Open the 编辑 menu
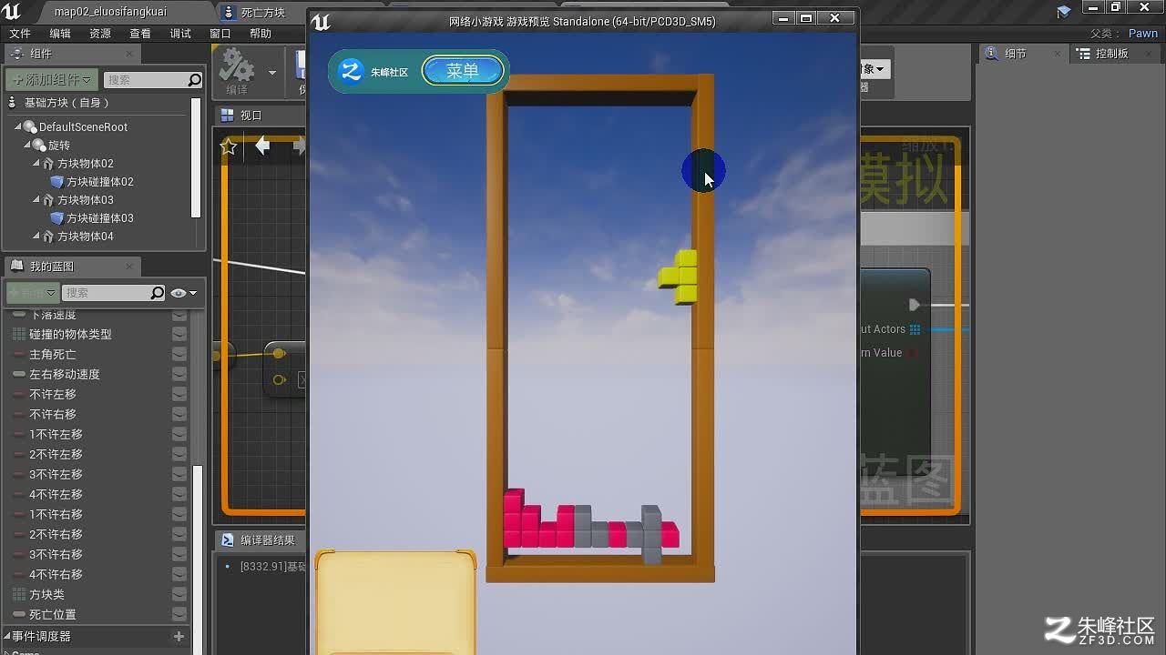Screen dimensions: 1166x655 pos(60,34)
